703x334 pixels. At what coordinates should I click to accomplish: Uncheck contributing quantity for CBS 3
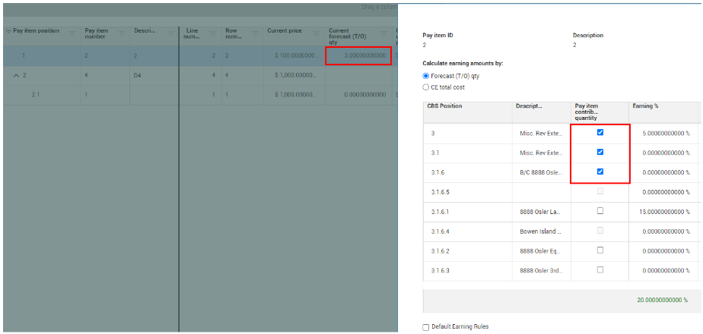(x=600, y=133)
